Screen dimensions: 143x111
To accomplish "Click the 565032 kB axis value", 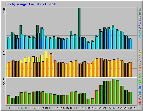I will [4, 83].
